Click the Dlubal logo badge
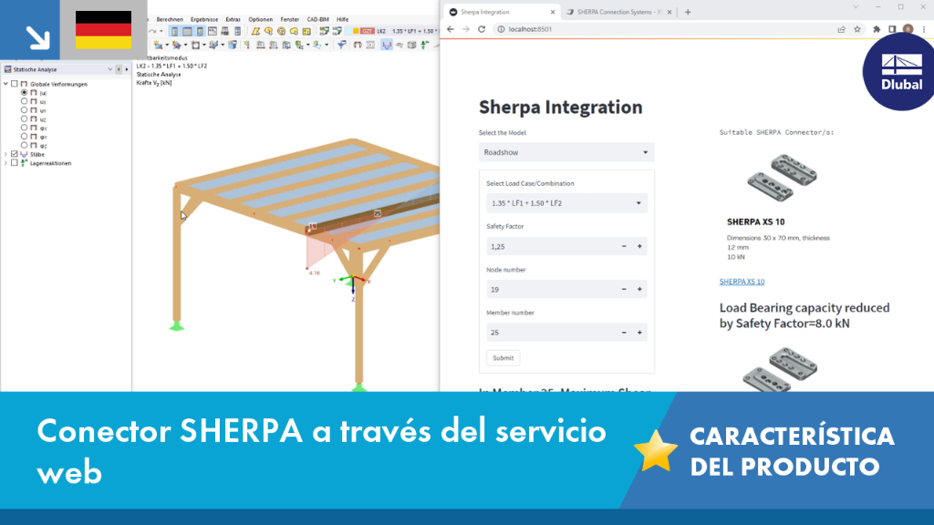This screenshot has width=934, height=525. point(899,73)
